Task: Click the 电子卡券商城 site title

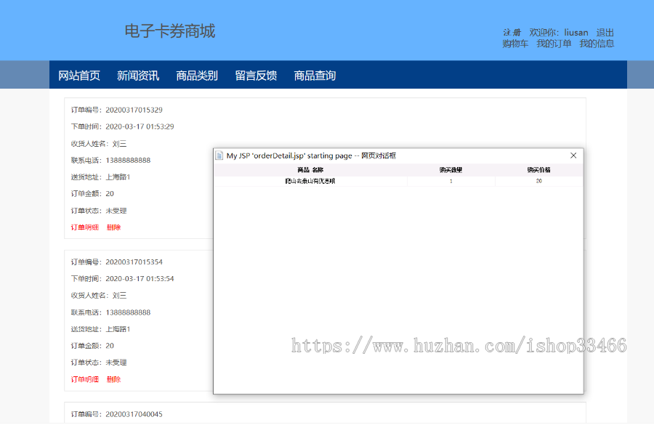Action: click(171, 31)
